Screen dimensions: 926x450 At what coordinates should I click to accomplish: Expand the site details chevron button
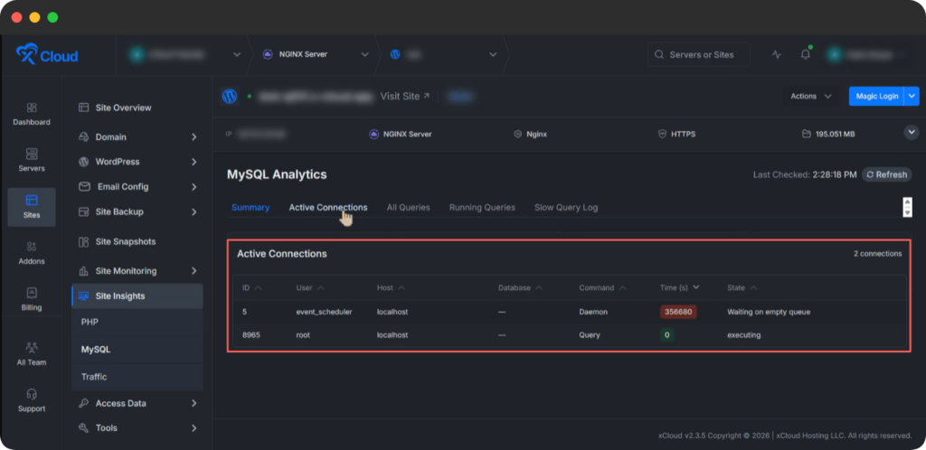(x=911, y=133)
